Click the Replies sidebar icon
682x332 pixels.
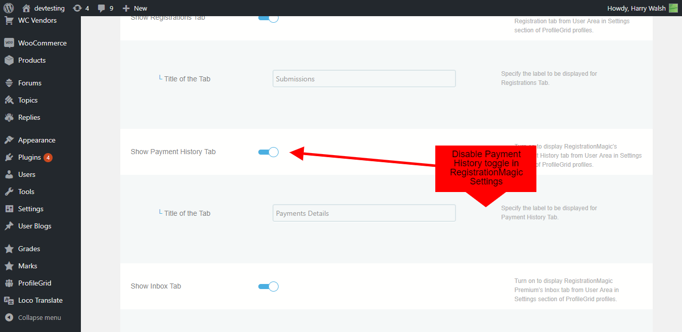point(9,117)
